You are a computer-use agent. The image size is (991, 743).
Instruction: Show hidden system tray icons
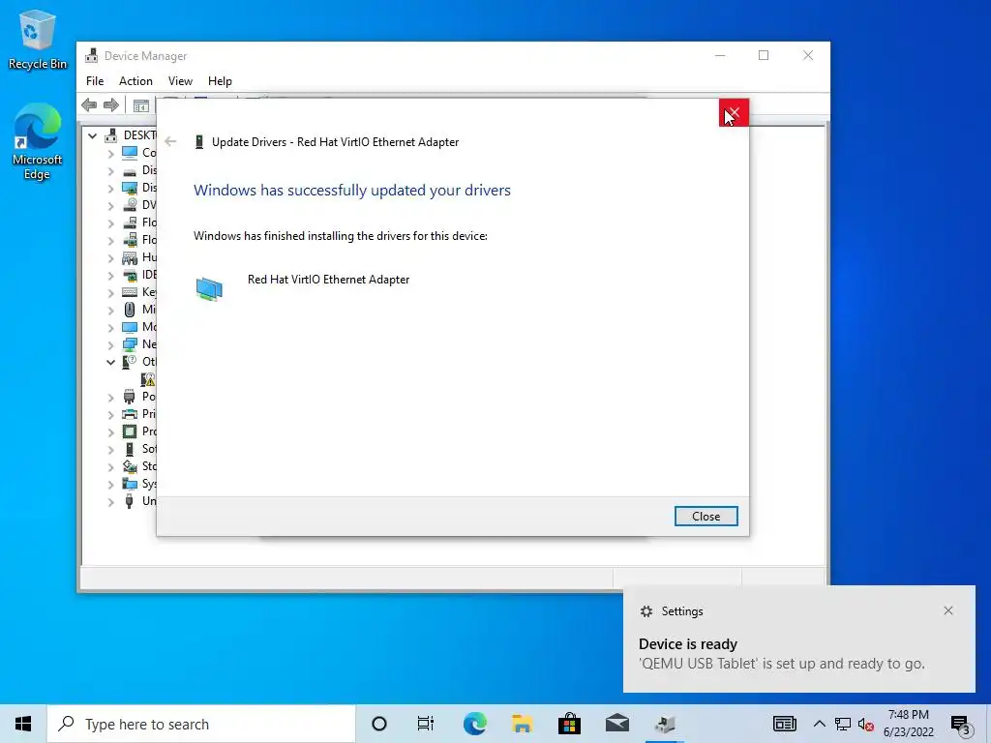pyautogui.click(x=819, y=724)
